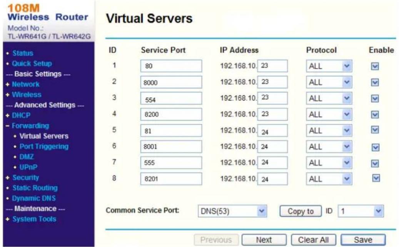Click IP Address field for ID 2
399x247 pixels.
272,82
